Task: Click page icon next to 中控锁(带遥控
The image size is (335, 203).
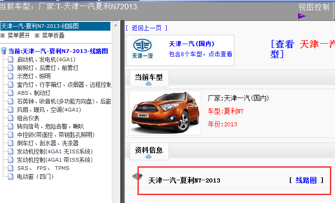Action: click(x=10, y=135)
